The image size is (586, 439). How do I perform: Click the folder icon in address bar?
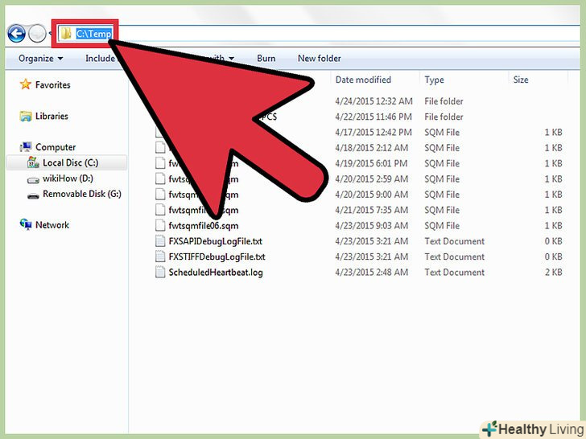tap(66, 34)
